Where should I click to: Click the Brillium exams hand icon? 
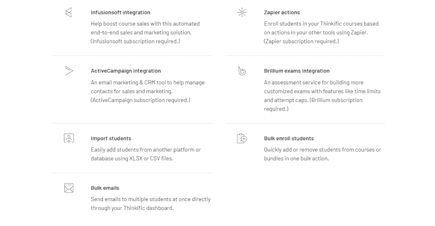(x=242, y=71)
